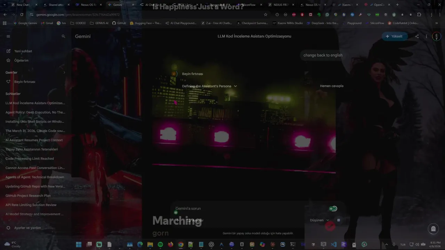Image resolution: width=445 pixels, height=250 pixels.
Task: Switch to the 'Shared atta' browser tab
Action: pyautogui.click(x=57, y=5)
